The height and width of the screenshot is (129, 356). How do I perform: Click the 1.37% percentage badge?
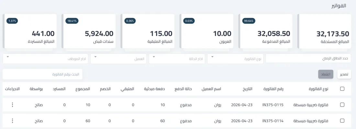[12, 21]
